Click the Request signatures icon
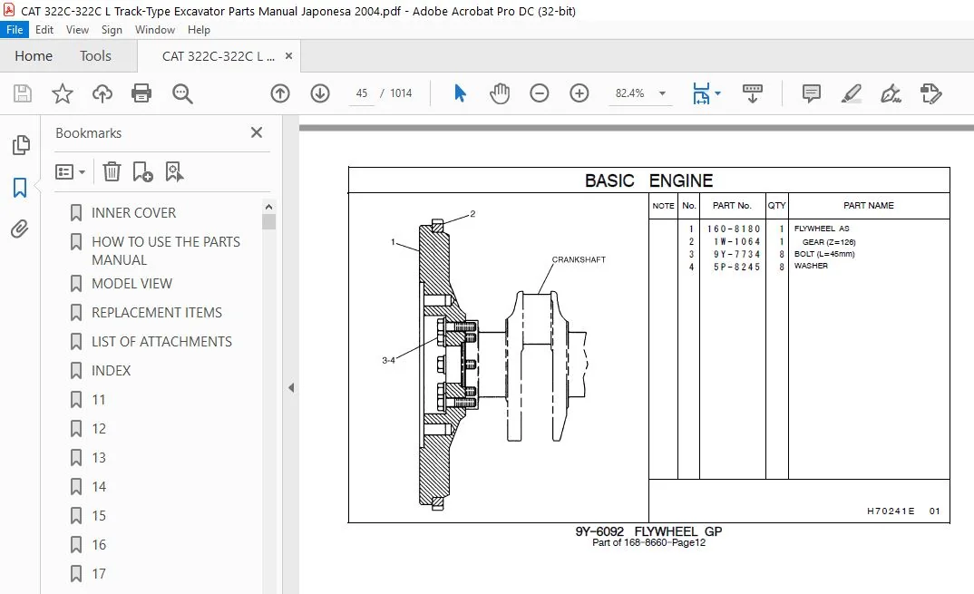Screen dimensions: 974x594 [x=931, y=93]
